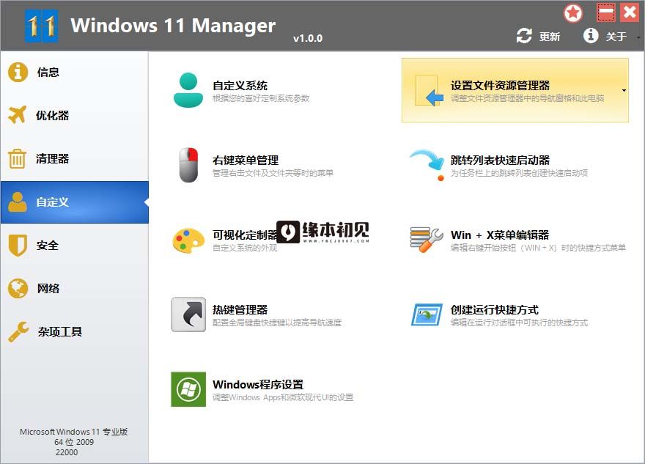Open 自定义系统 tool title

240,86
